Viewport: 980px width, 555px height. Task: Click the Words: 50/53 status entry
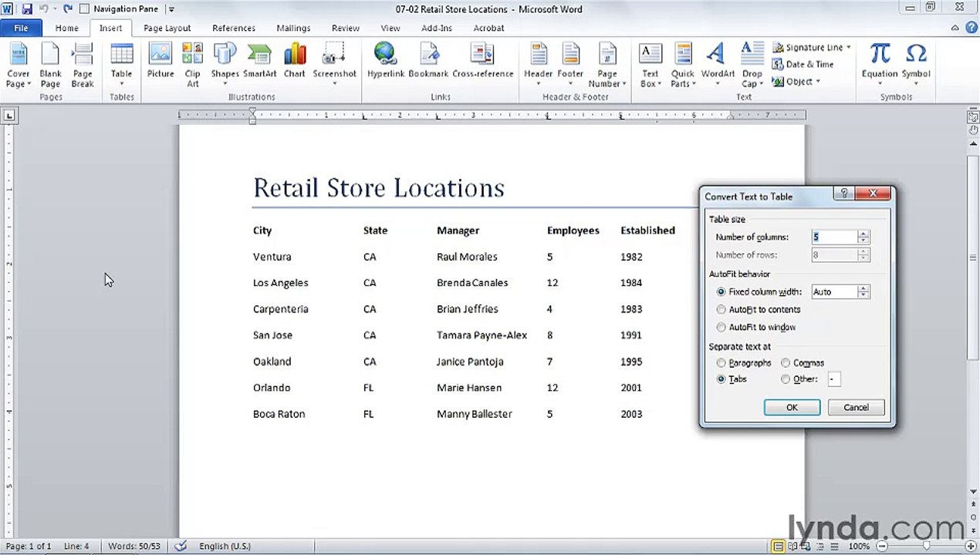134,547
